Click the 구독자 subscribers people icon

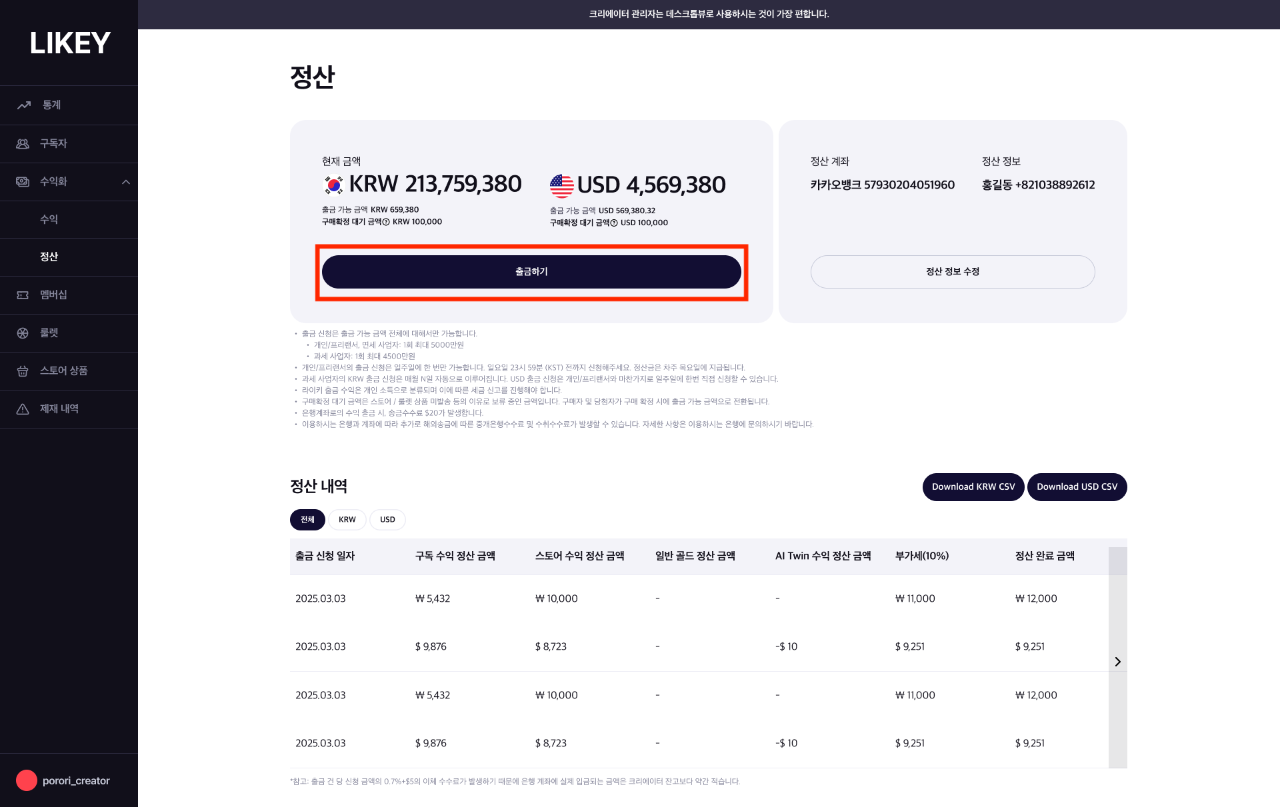coord(23,143)
